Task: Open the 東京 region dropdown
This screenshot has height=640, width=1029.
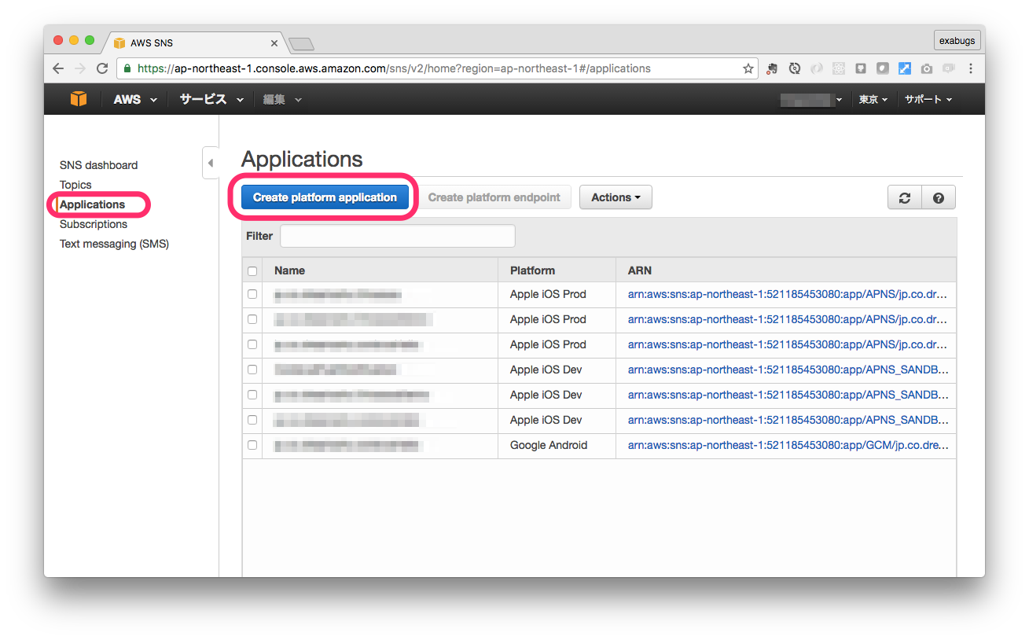Action: 873,100
